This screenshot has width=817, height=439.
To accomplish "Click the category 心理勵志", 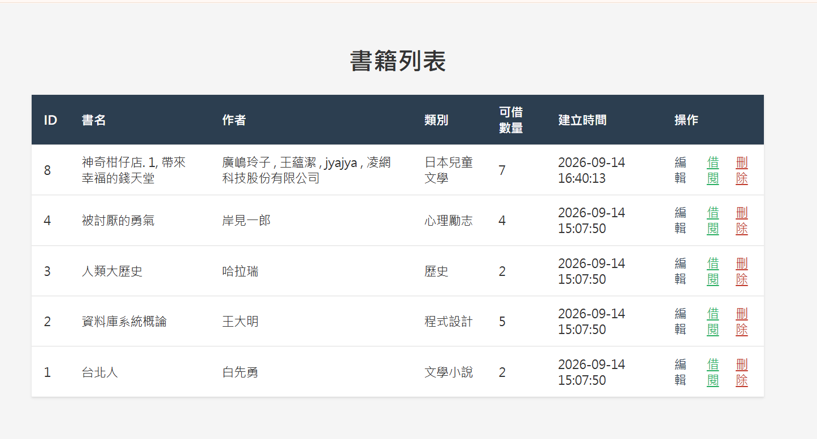I will click(x=449, y=221).
